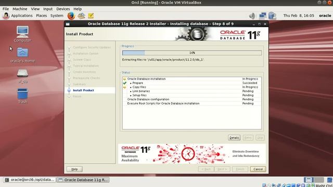Switch to oracle@orcl6 terminal taskbar entry
The image size is (333, 187).
(x=30, y=180)
